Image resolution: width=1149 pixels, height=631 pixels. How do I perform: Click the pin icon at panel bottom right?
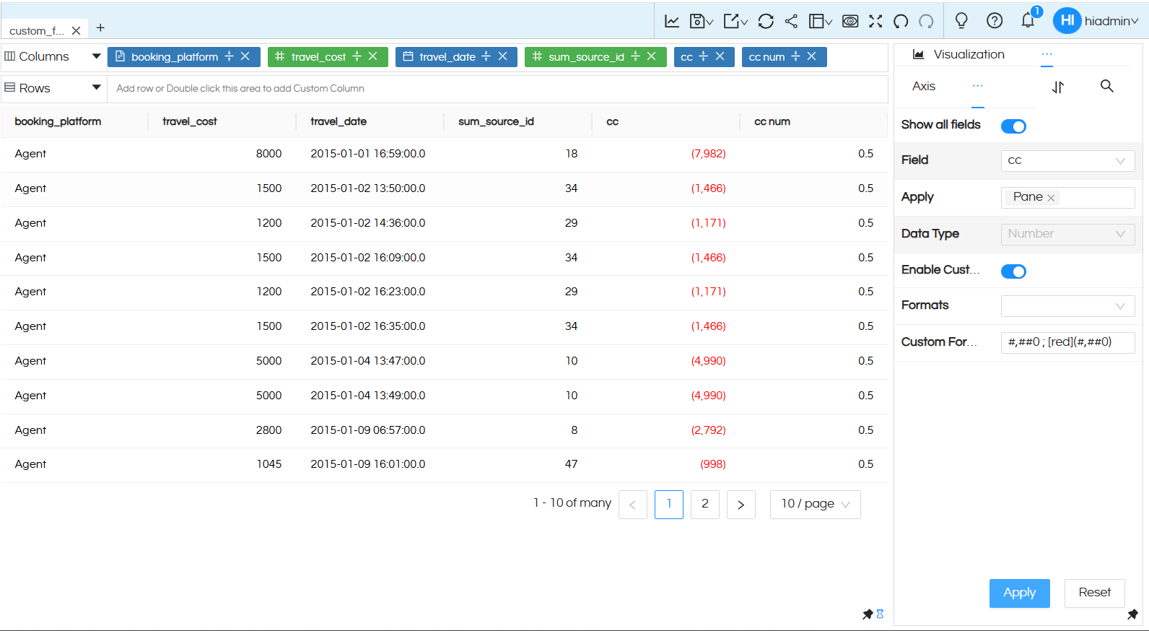click(x=1132, y=614)
